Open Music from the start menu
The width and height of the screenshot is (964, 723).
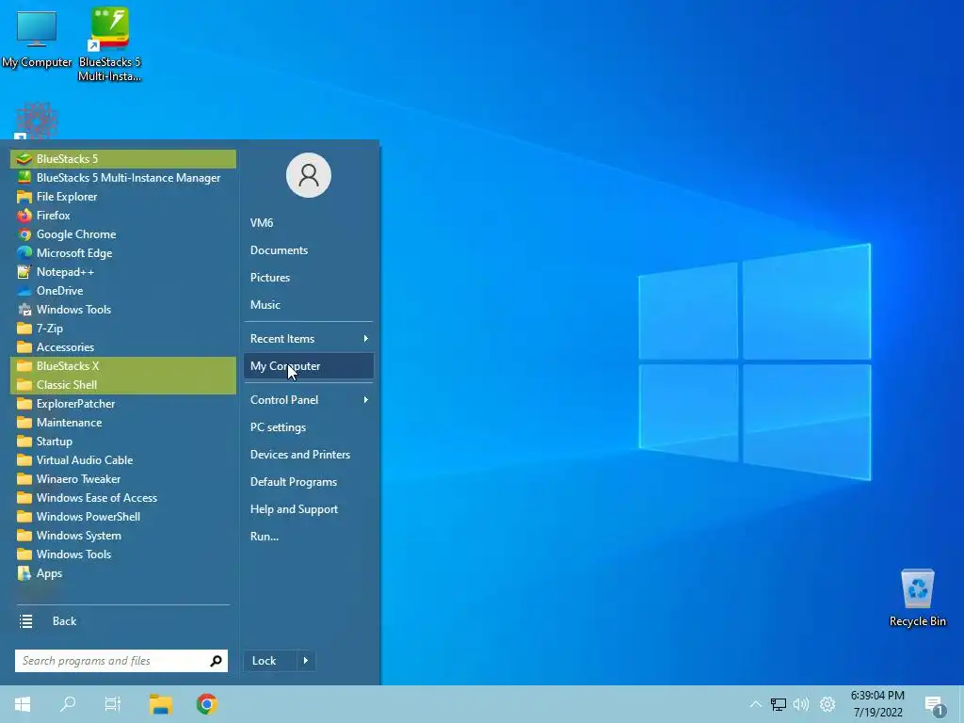click(x=309, y=304)
